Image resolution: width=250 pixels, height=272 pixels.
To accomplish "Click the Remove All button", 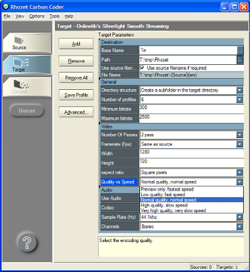I will (x=76, y=78).
